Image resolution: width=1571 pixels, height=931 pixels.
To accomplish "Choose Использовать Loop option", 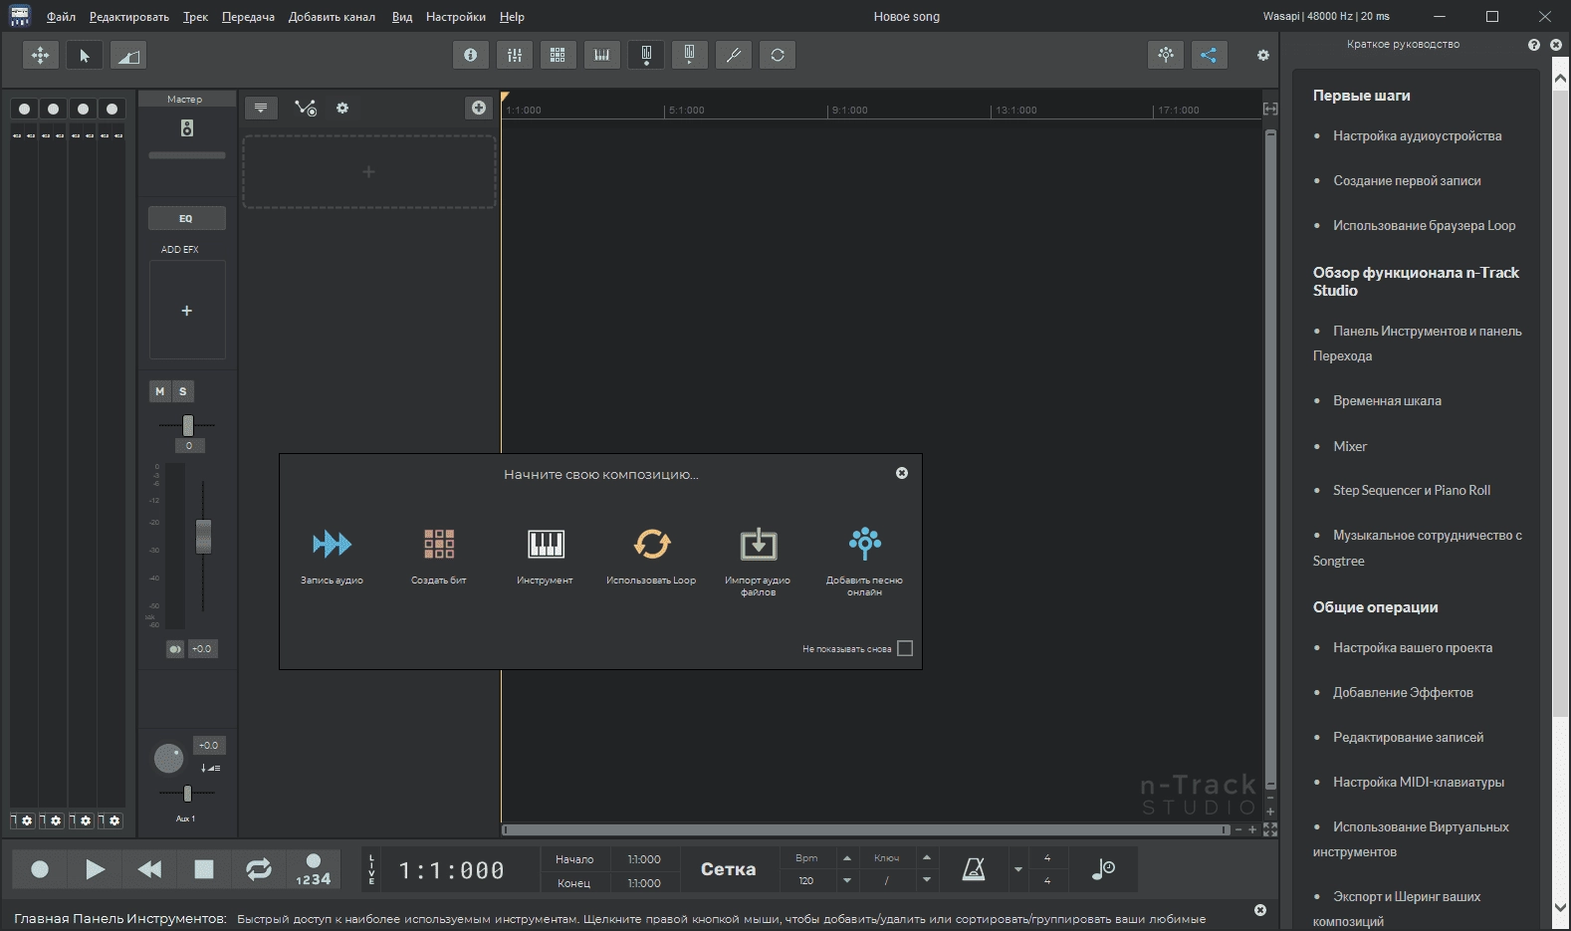I will point(651,555).
